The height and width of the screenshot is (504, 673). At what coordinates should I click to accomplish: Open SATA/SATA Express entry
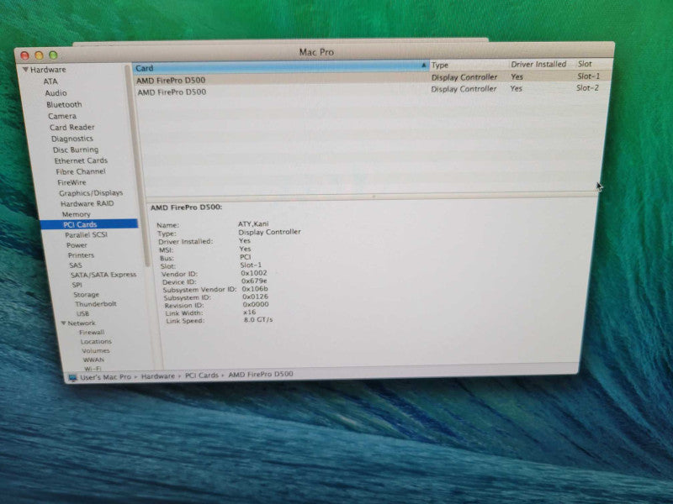[x=103, y=275]
